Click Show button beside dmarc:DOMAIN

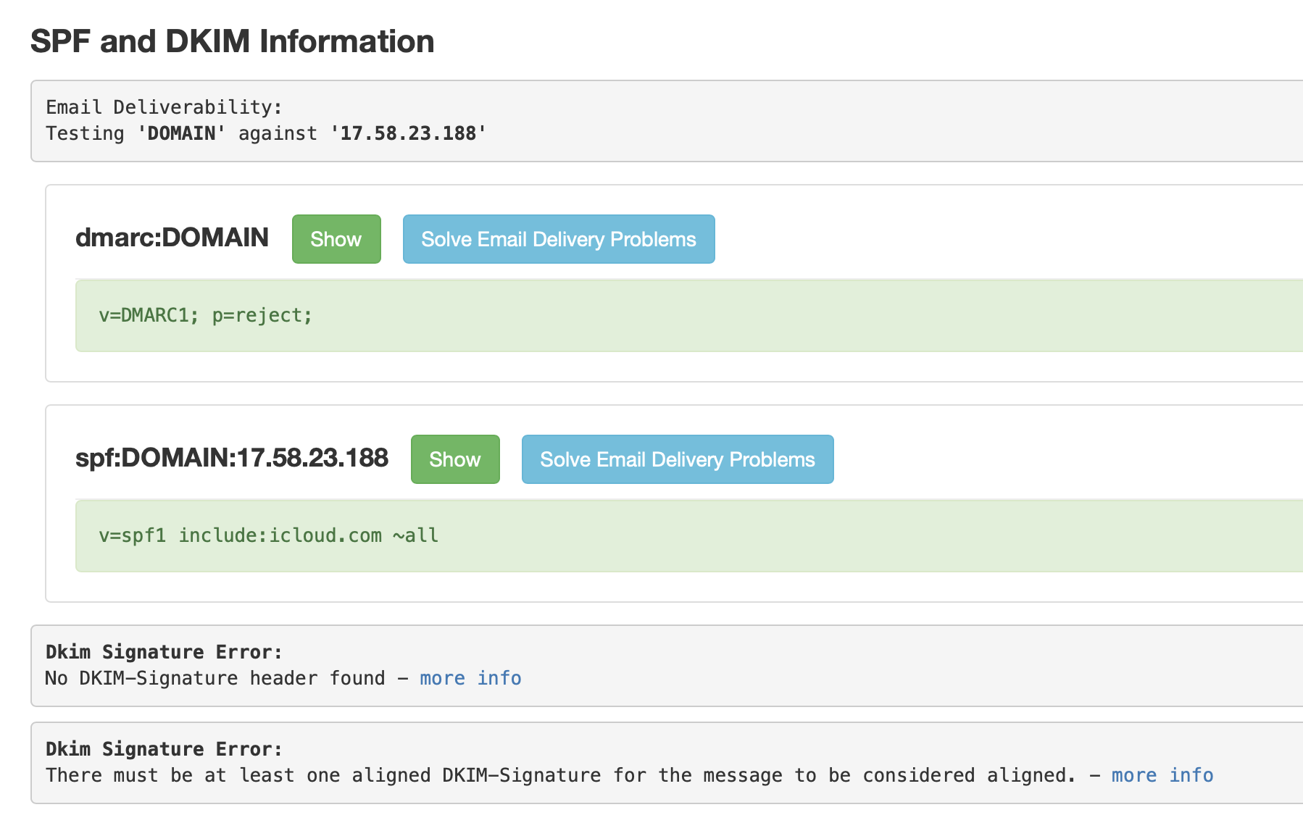coord(336,239)
